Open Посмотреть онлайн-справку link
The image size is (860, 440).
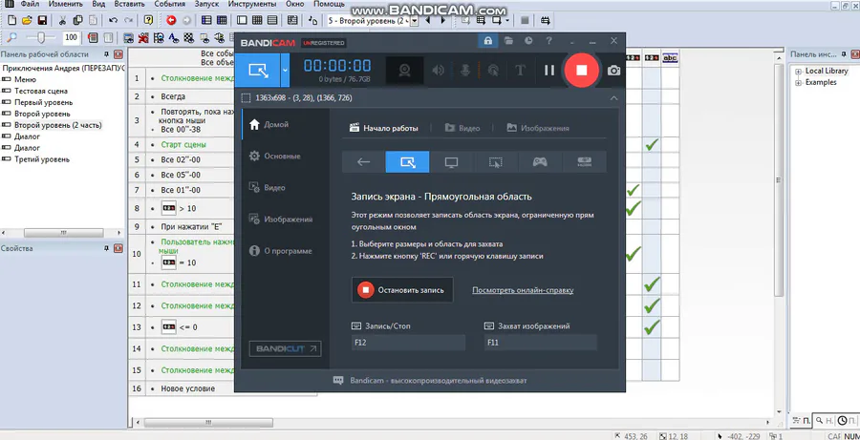pyautogui.click(x=523, y=290)
